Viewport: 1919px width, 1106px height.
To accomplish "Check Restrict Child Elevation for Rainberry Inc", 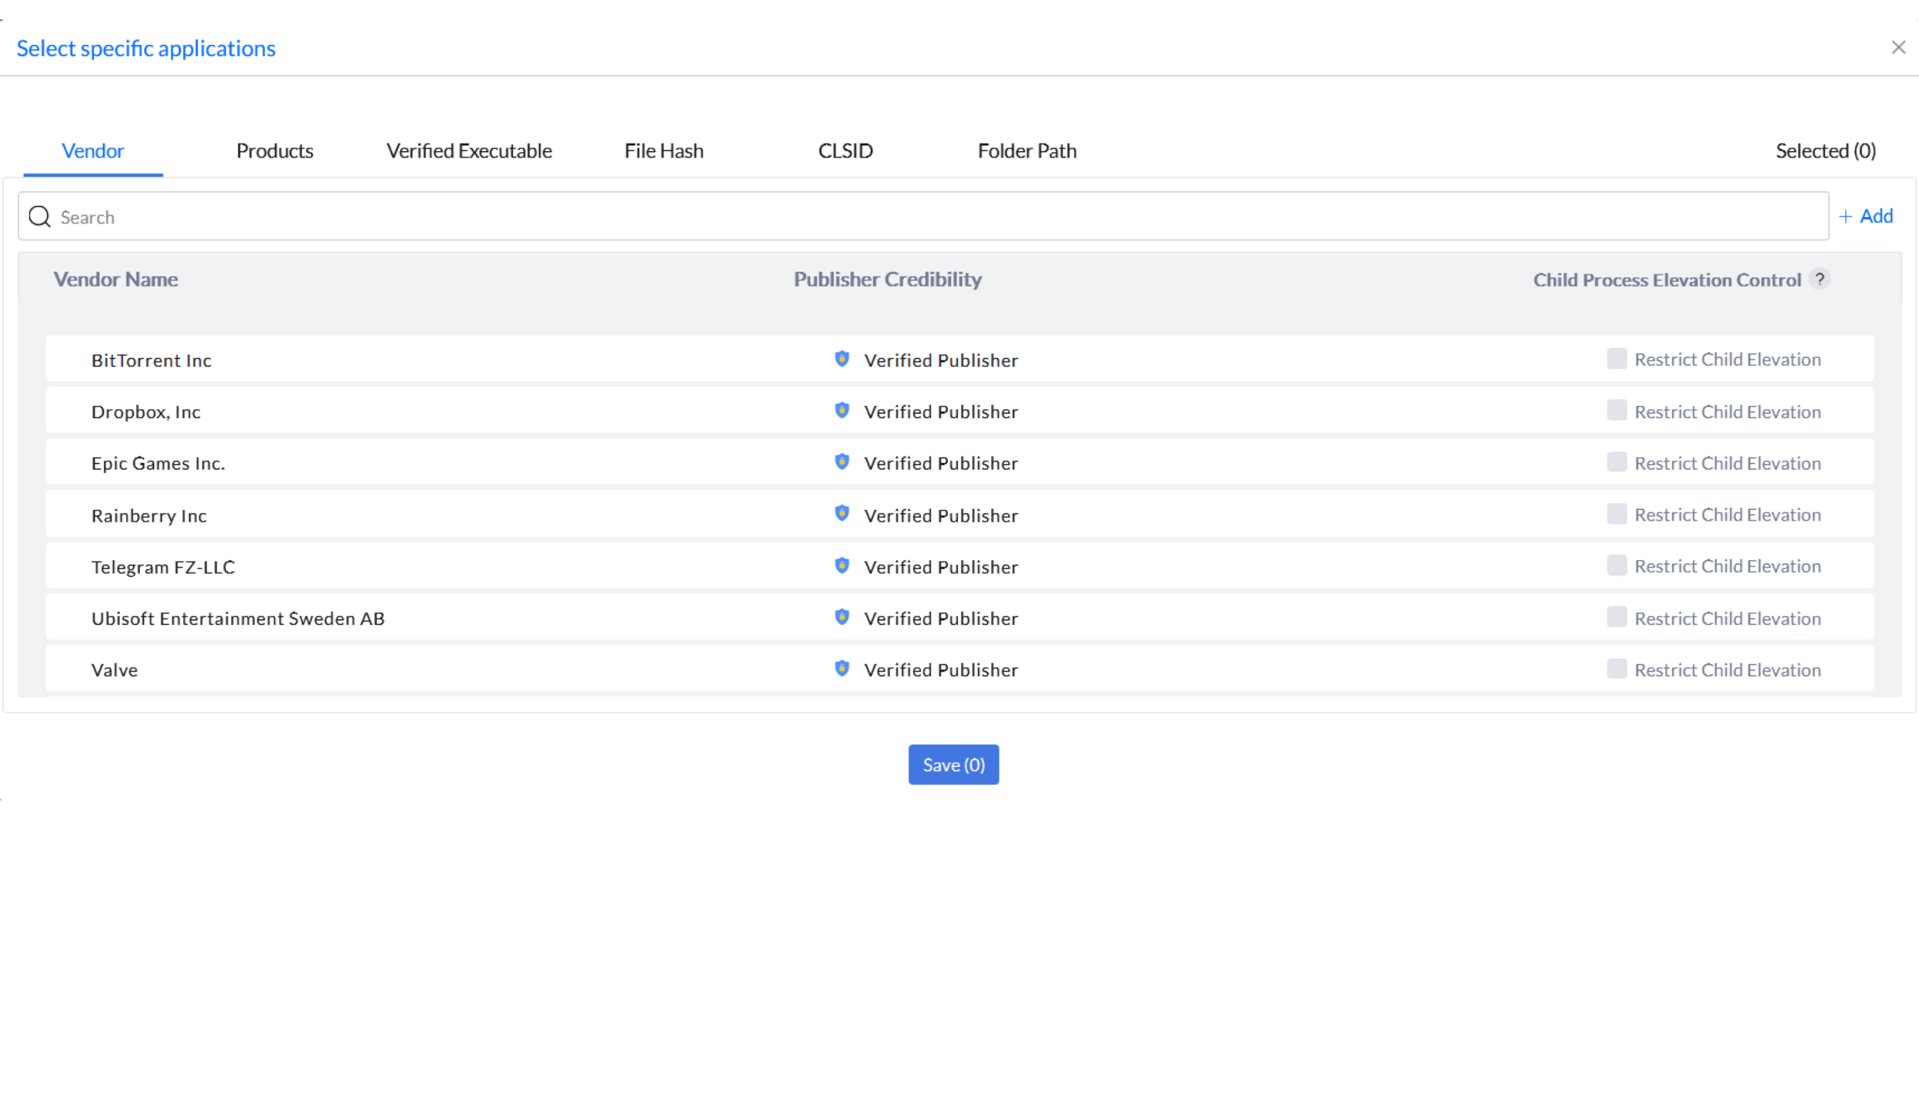I will [x=1616, y=514].
